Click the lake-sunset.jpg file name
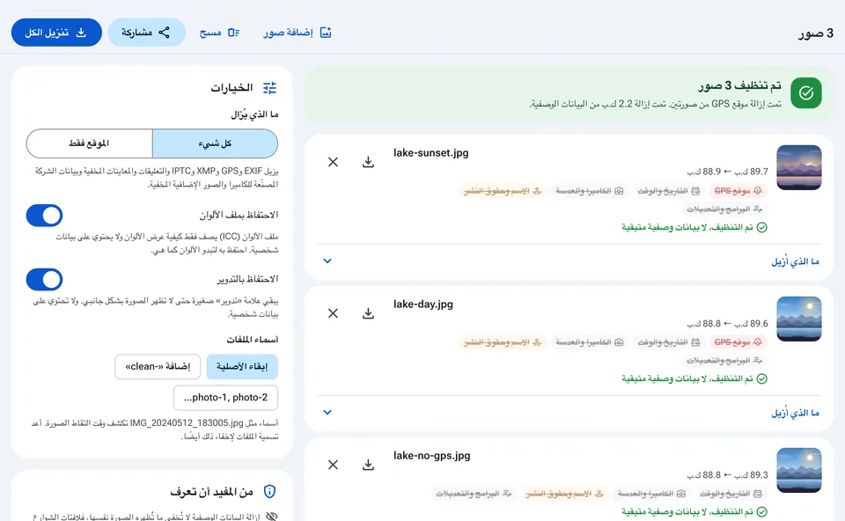Screen dimensions: 845x521 pos(431,153)
